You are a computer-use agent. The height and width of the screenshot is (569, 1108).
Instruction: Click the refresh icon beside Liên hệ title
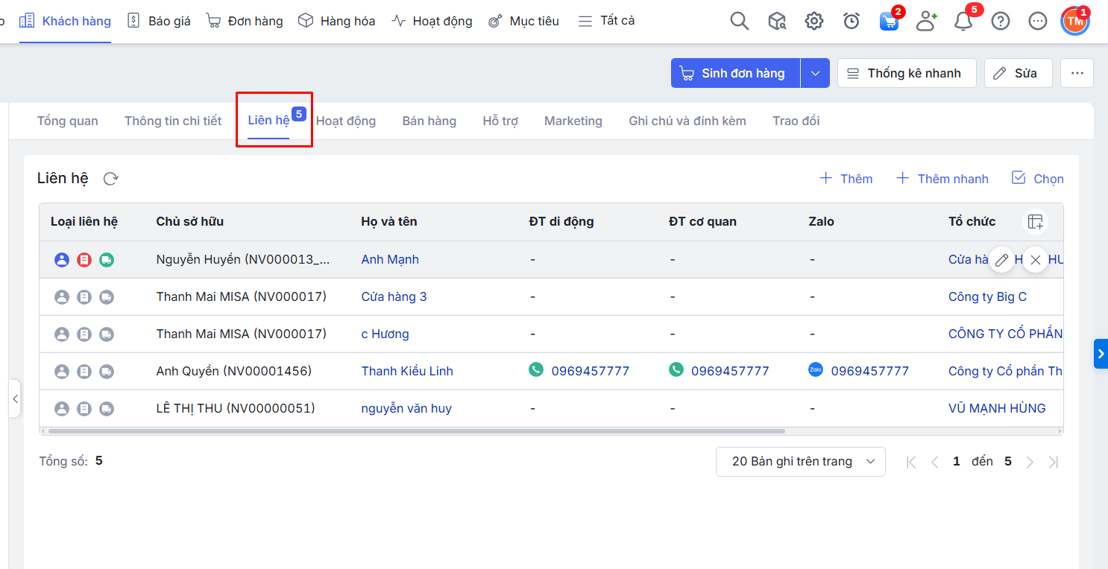tap(110, 179)
